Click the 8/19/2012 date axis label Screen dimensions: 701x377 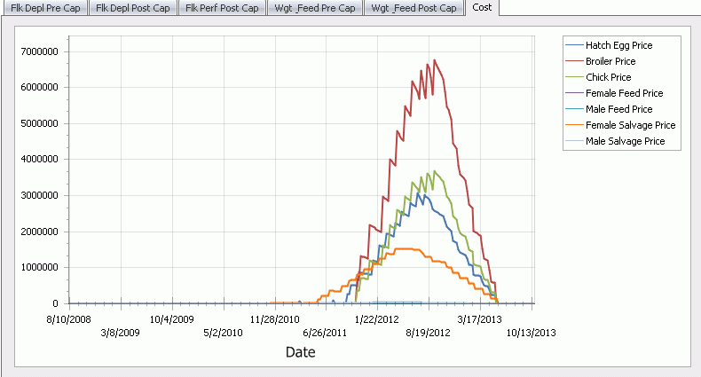(x=429, y=333)
